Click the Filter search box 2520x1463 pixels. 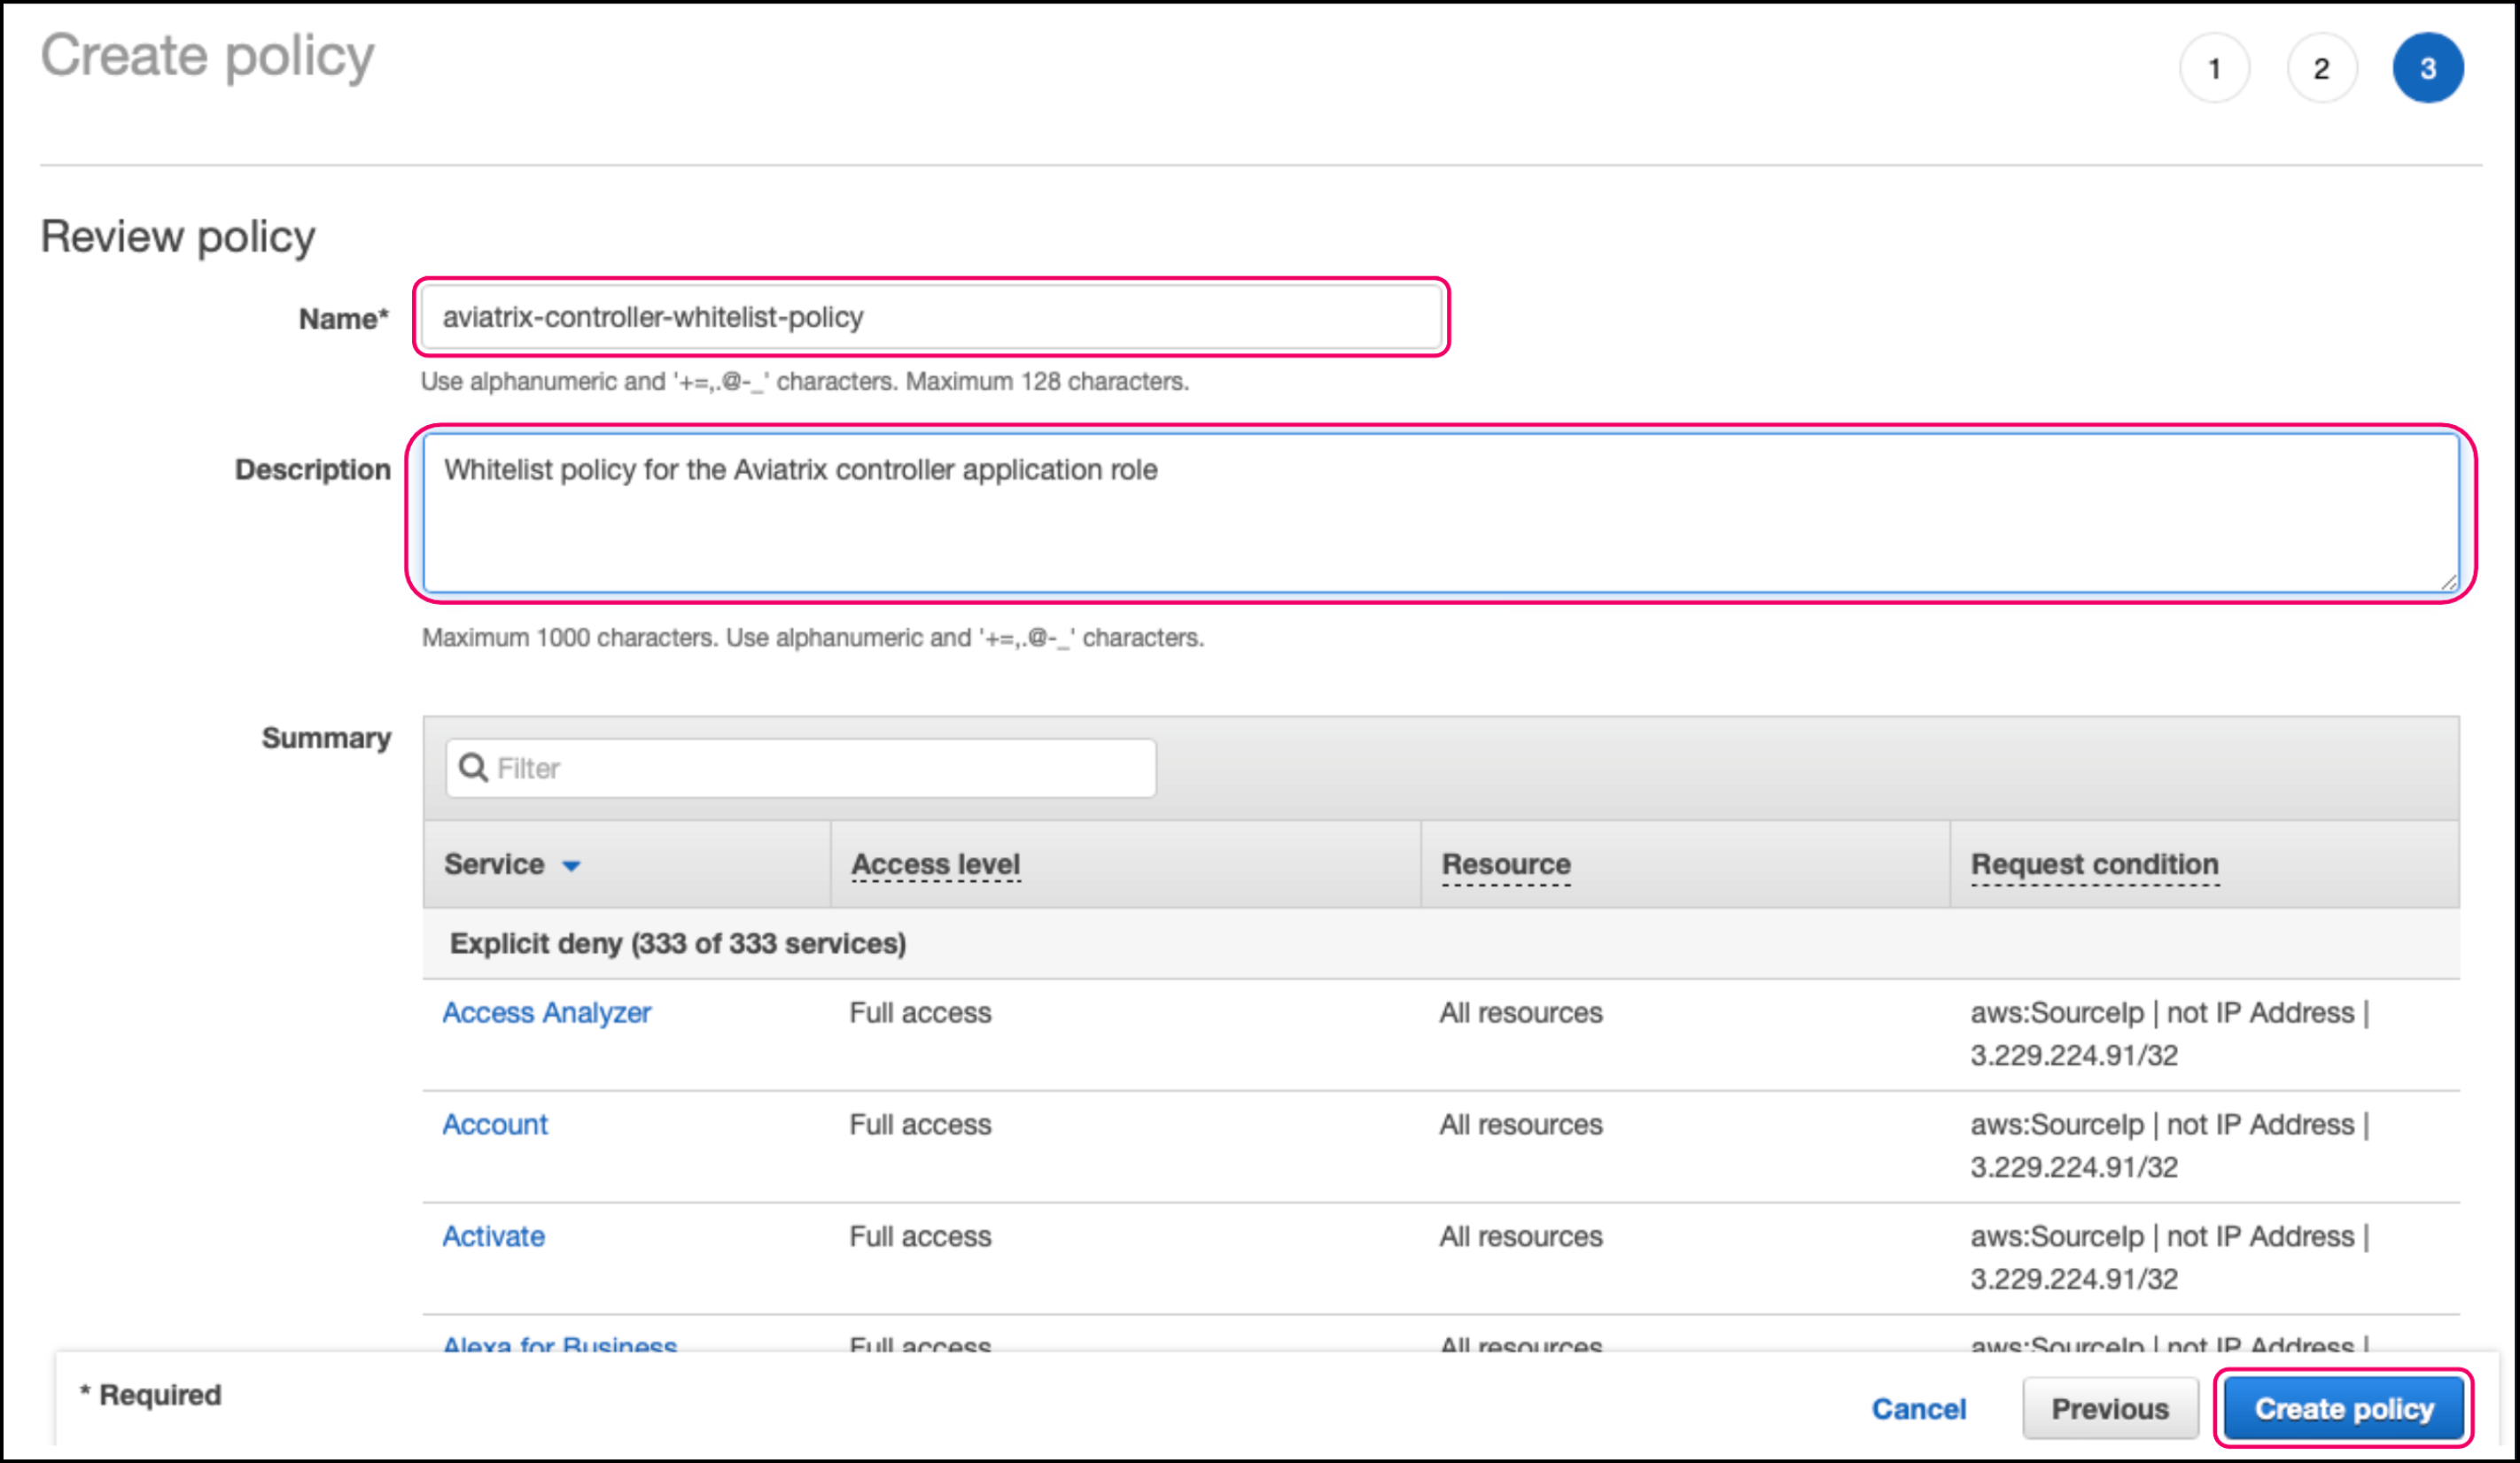click(800, 766)
